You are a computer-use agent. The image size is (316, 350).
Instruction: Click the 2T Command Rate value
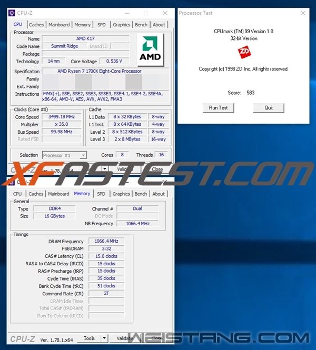click(x=106, y=293)
